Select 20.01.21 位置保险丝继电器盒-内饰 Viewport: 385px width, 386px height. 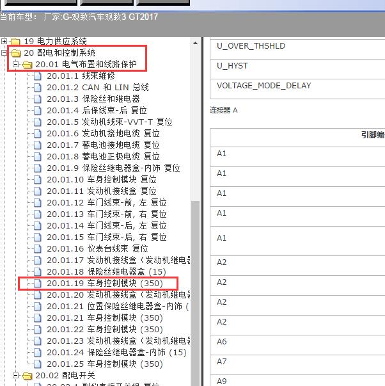point(118,307)
